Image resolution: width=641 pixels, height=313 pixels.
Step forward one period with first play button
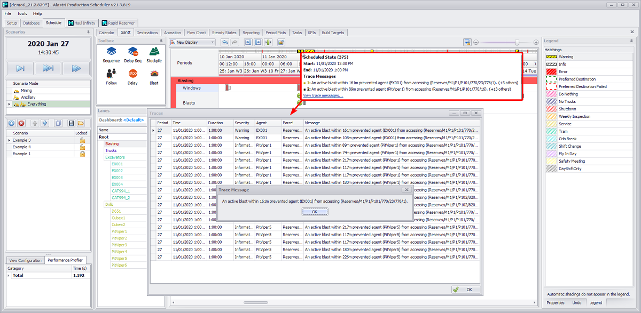[20, 68]
